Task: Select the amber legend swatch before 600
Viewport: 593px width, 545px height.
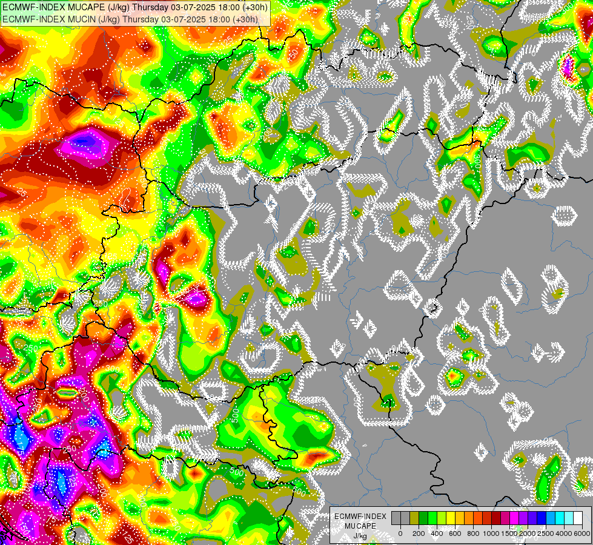Action: coord(460,518)
